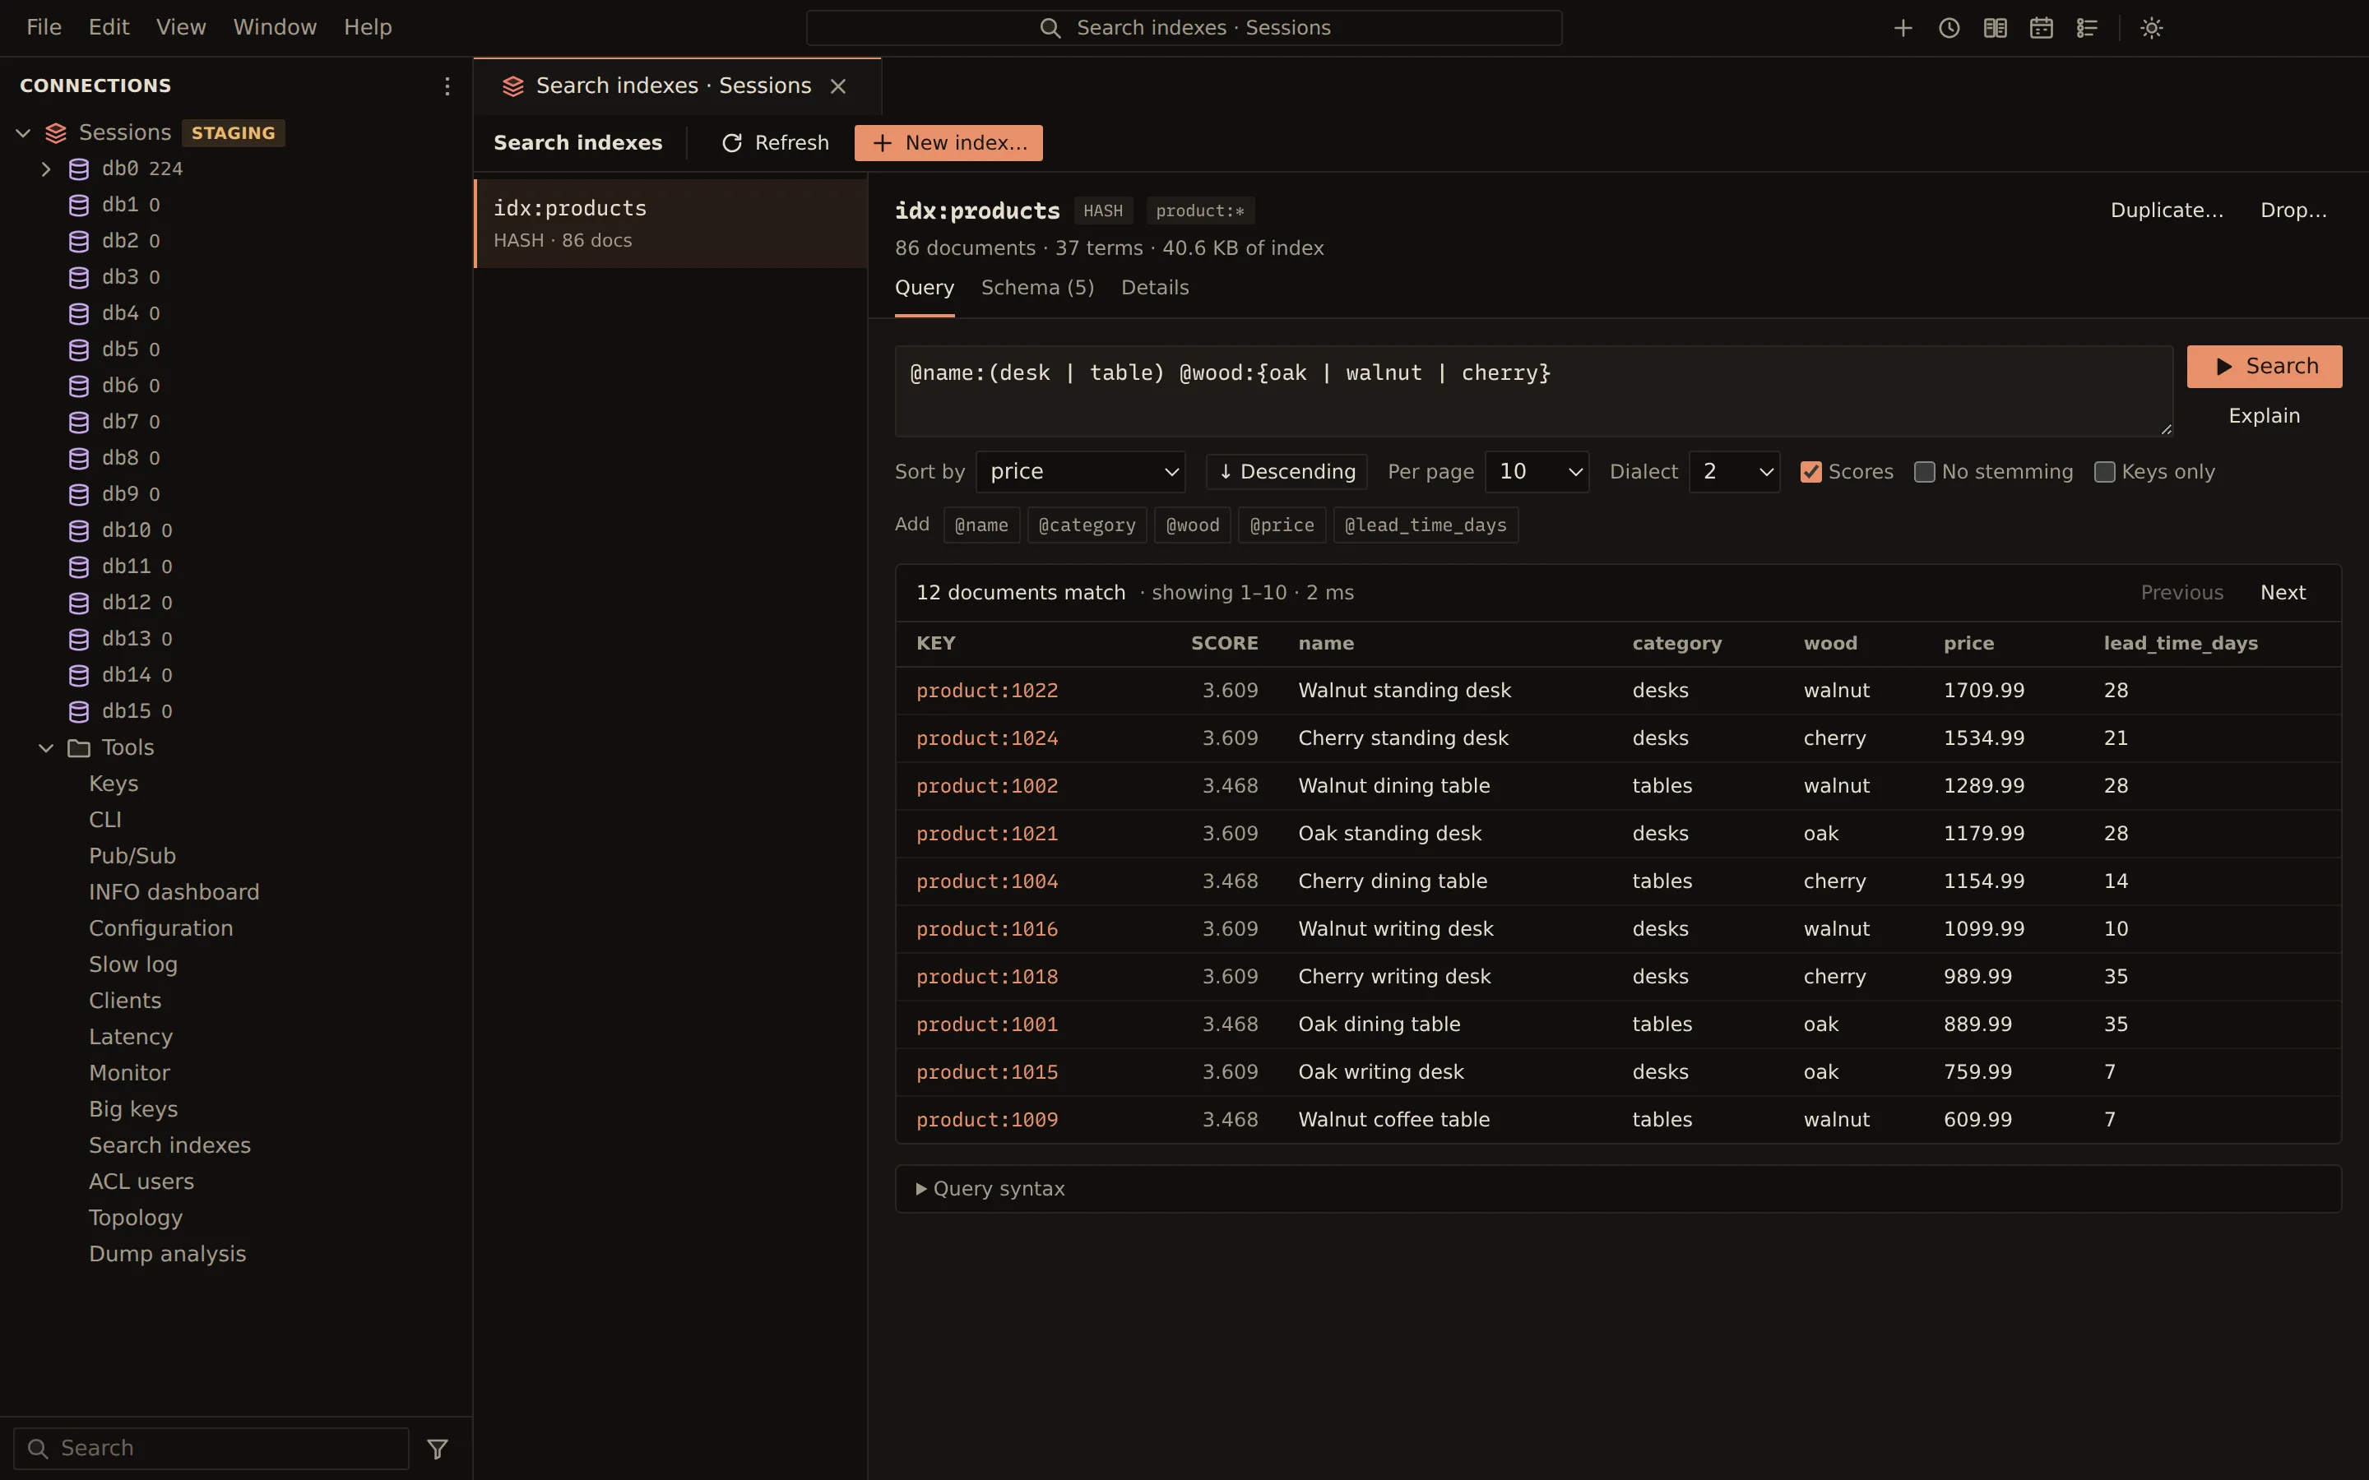Add the @category field chip

(1087, 525)
